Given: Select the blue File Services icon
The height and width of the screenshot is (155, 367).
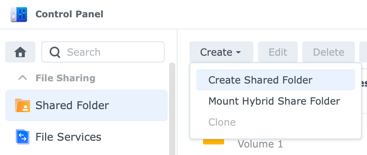Looking at the screenshot, I should (x=23, y=137).
